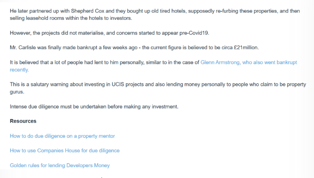
Task: Click the blue word "recently."
Action: (x=19, y=70)
